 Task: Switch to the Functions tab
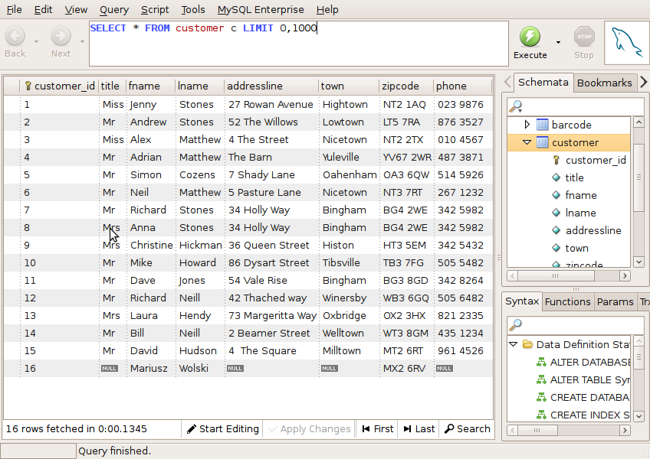coord(567,301)
